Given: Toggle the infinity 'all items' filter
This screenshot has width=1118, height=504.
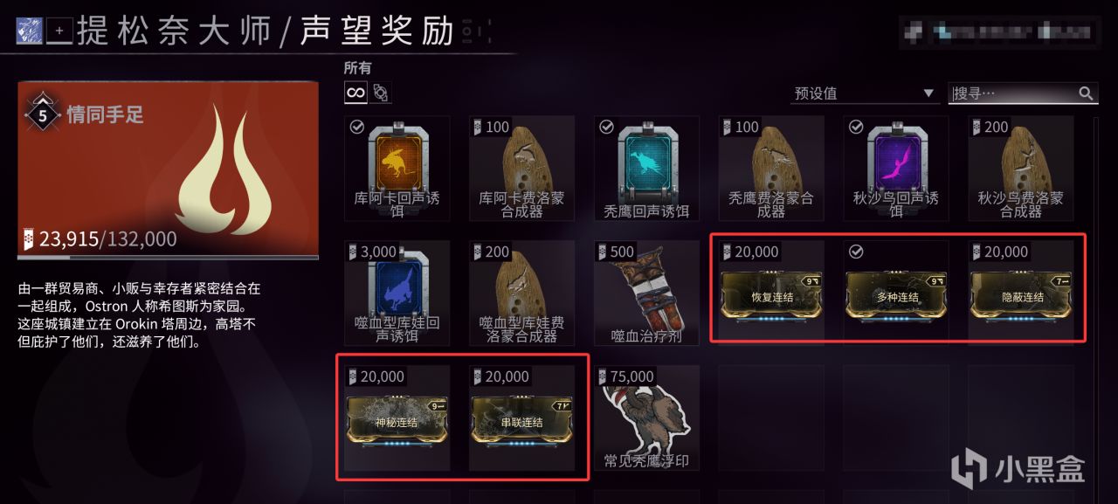Looking at the screenshot, I should point(355,92).
